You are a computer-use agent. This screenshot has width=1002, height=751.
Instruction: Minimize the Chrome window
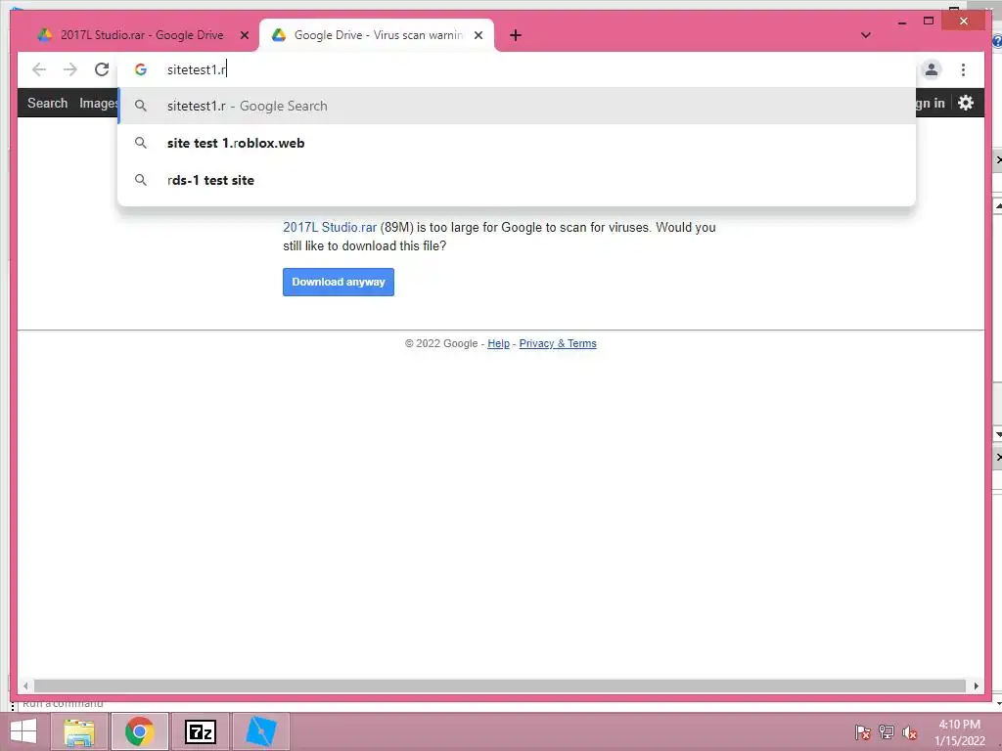(x=901, y=22)
